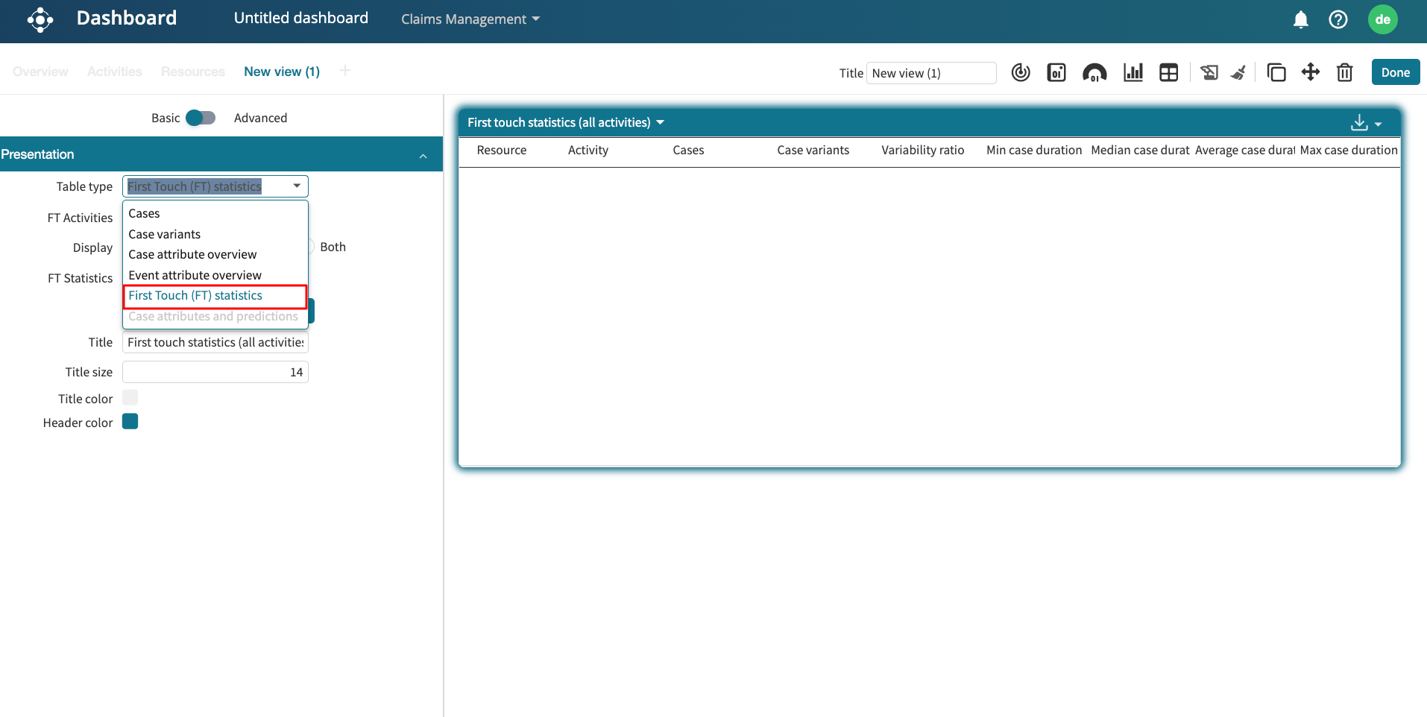Choose Case variants from the list
Screen dimensions: 1427x717
click(165, 234)
